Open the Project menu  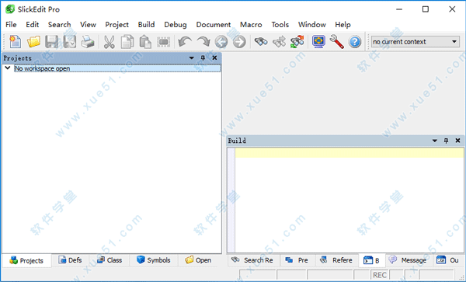pyautogui.click(x=116, y=25)
